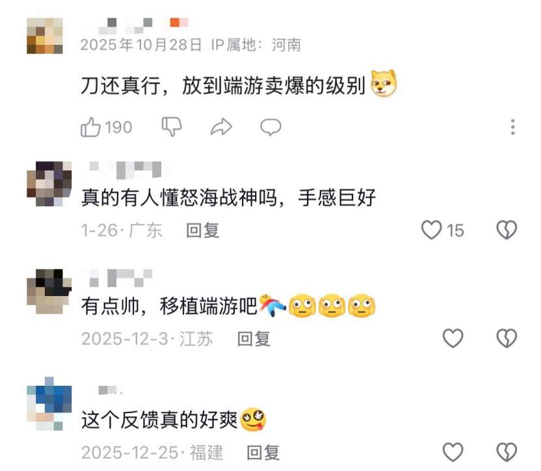Share the top comment via arrow icon

tap(221, 127)
